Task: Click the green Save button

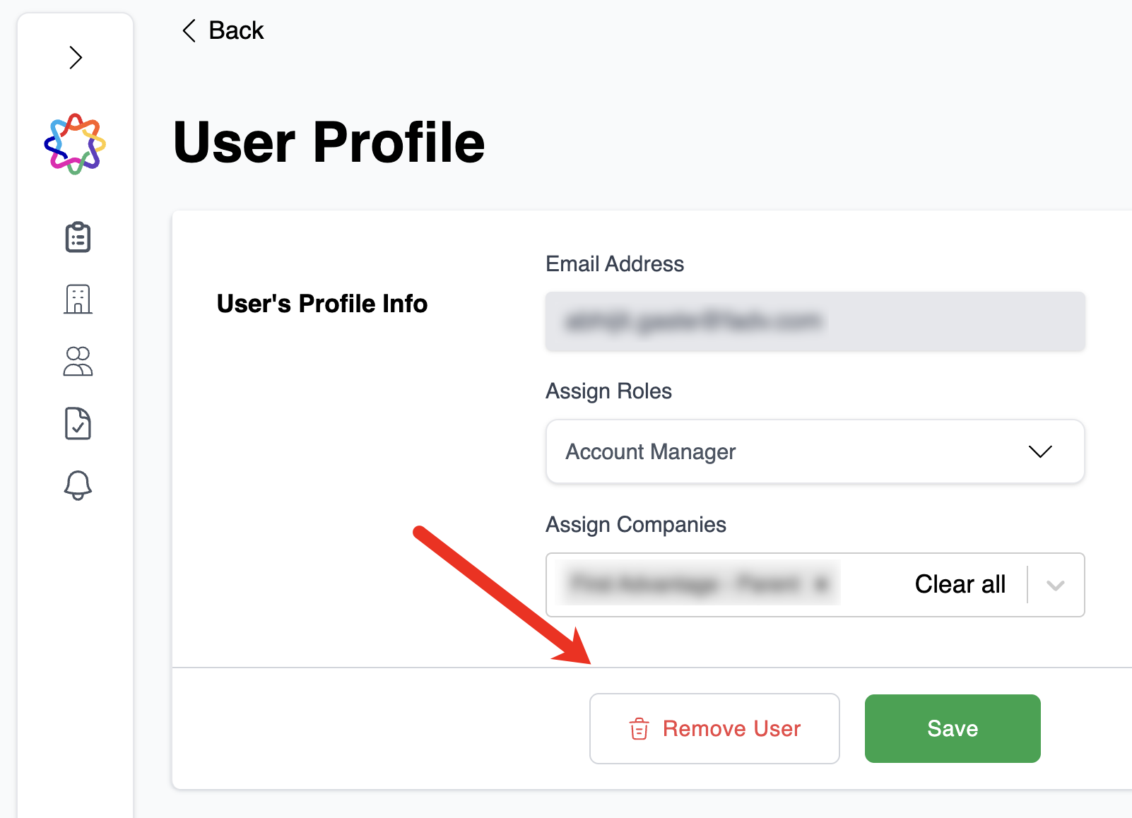Action: click(953, 728)
